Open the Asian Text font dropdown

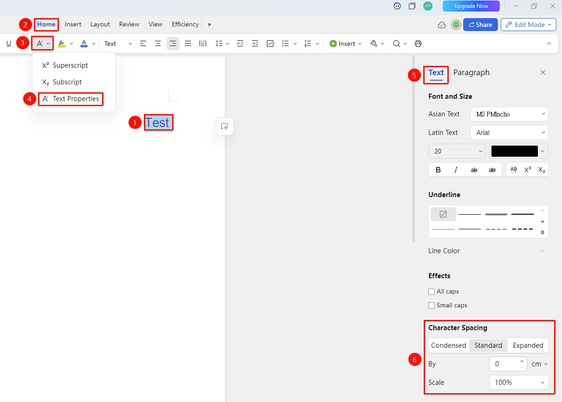point(510,114)
